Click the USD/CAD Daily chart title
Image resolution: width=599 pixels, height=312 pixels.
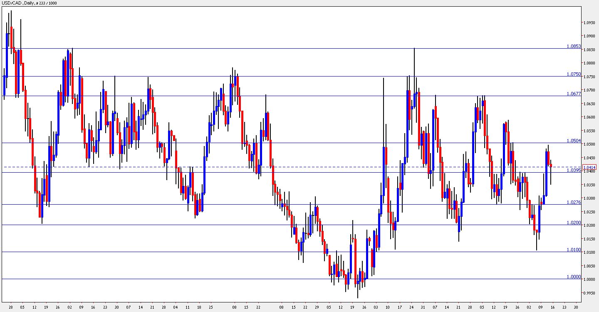point(30,3)
